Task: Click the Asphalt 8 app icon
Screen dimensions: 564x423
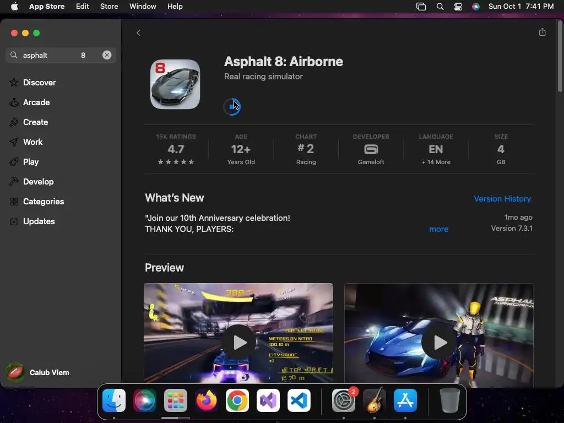Action: (175, 84)
